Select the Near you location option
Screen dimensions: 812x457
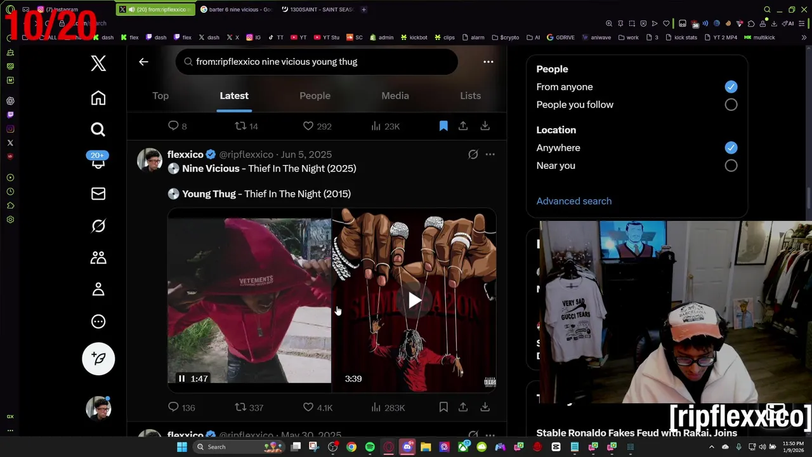click(731, 166)
